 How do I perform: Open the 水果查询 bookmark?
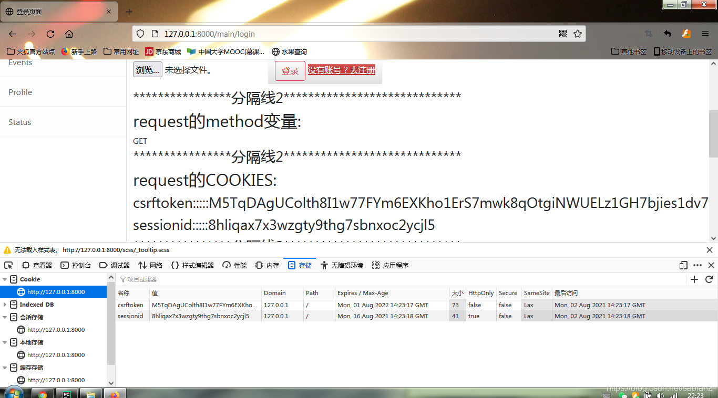pyautogui.click(x=289, y=51)
